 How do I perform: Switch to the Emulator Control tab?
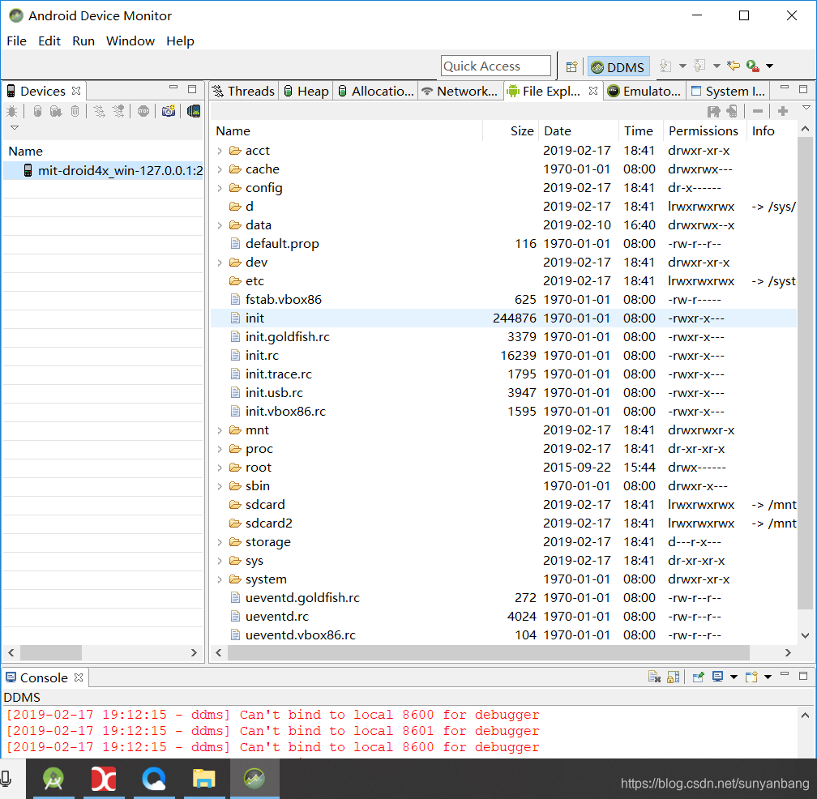(x=644, y=91)
